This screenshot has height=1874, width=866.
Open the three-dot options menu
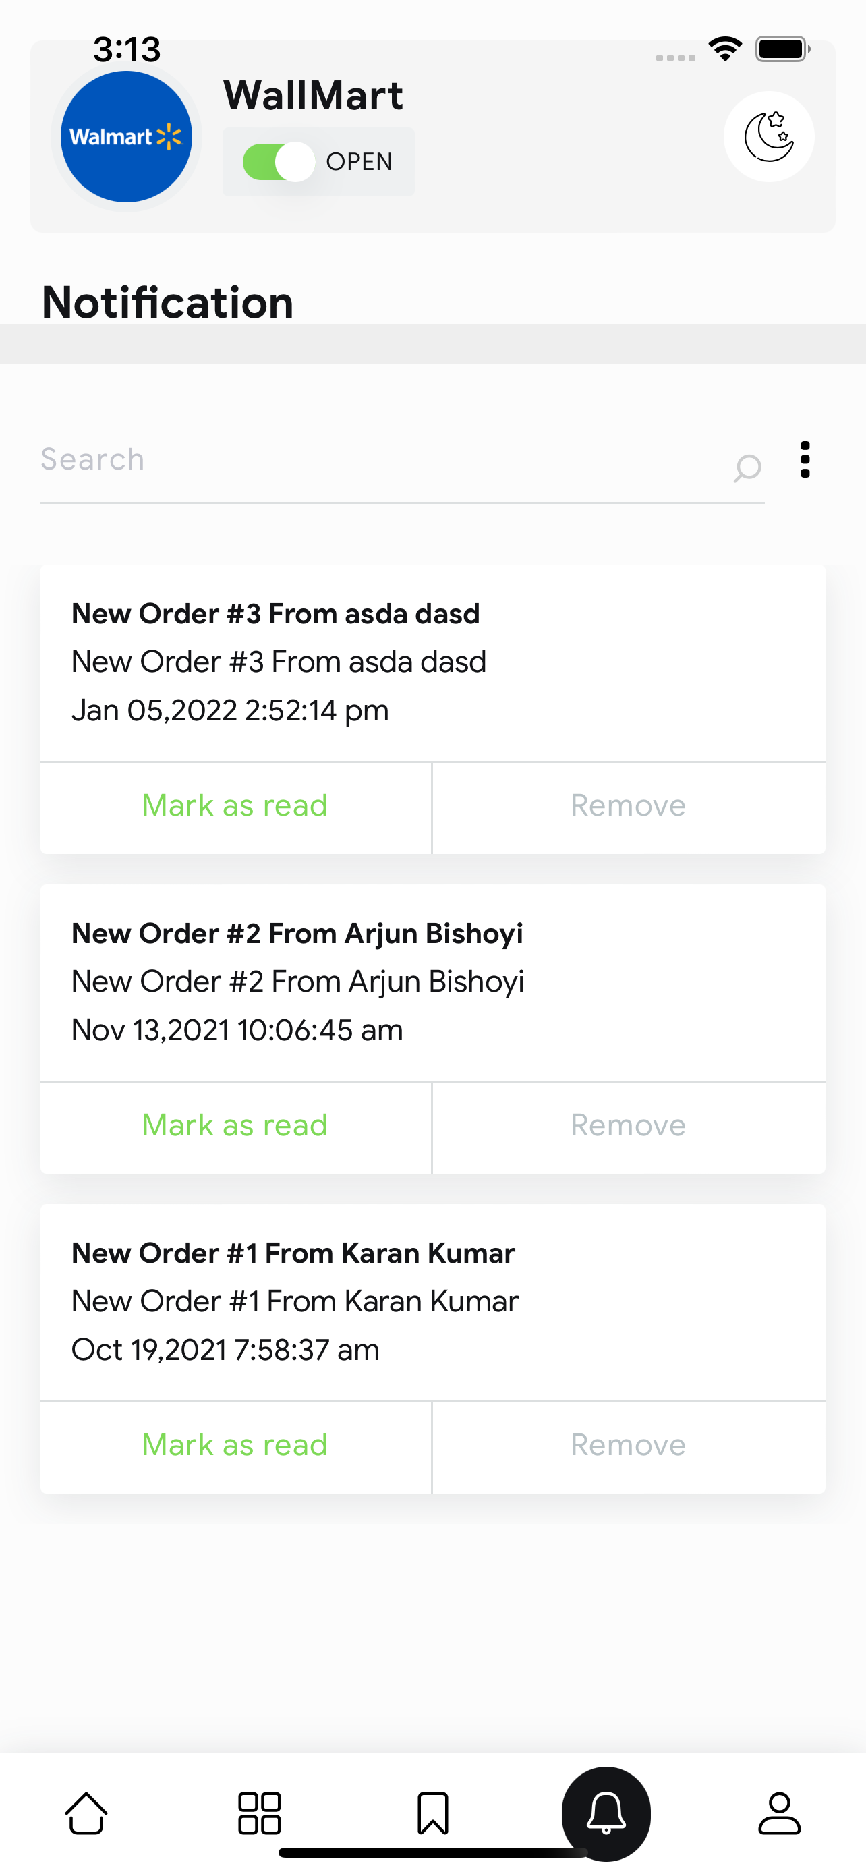[x=804, y=460]
